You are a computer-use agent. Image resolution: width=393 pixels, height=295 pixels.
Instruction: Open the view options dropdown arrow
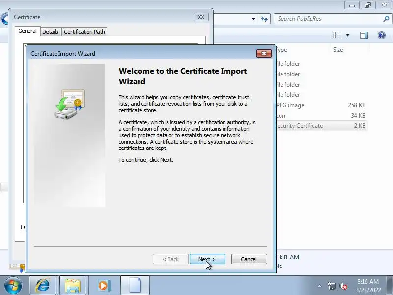347,35
